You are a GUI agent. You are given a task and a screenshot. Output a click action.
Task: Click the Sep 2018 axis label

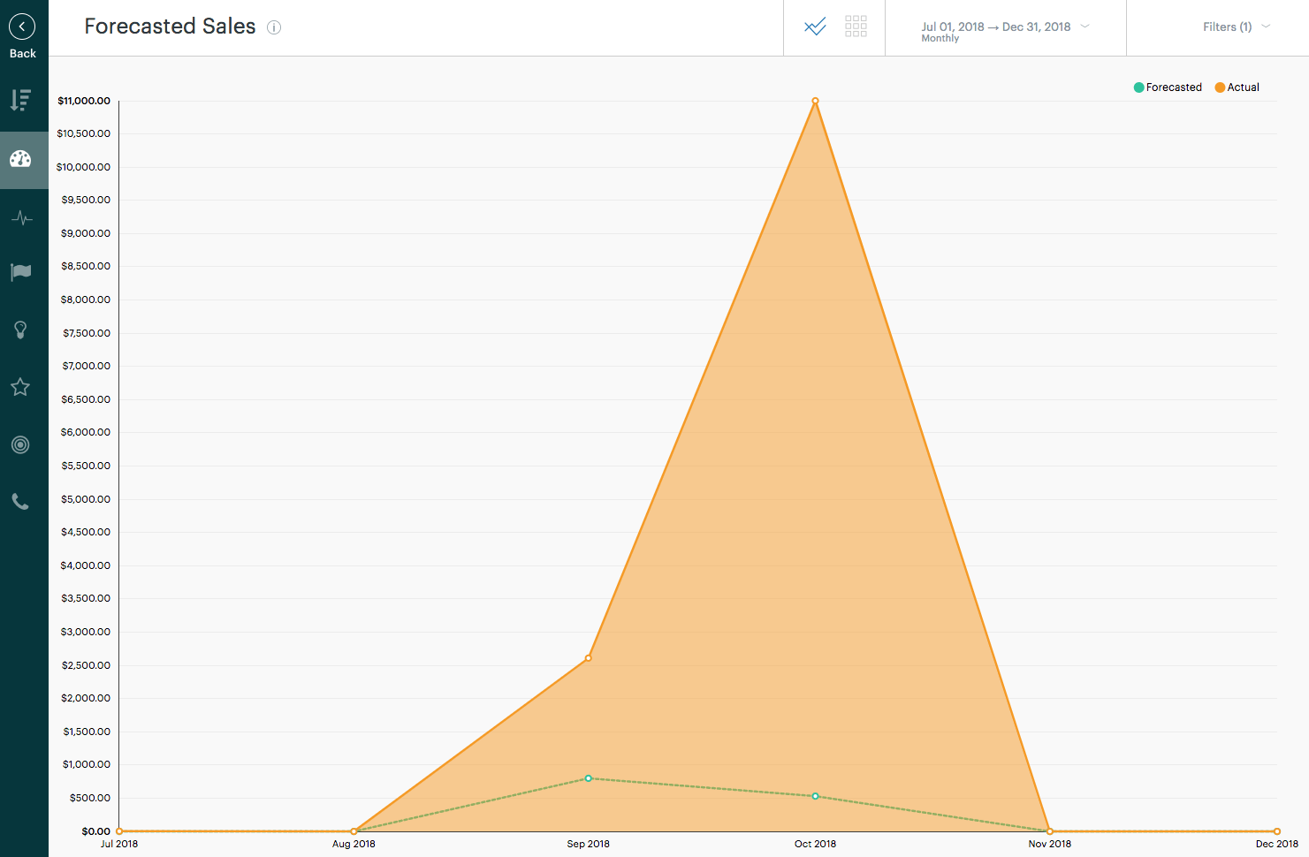coord(589,844)
